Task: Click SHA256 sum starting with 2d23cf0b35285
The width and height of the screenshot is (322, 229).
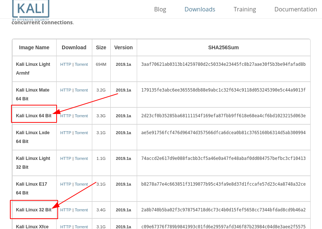Action: click(223, 116)
